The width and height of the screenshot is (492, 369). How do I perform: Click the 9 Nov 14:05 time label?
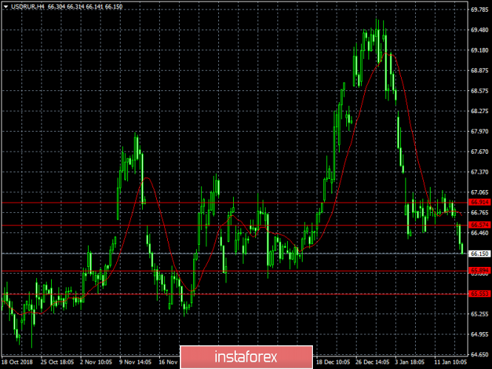tap(135, 362)
